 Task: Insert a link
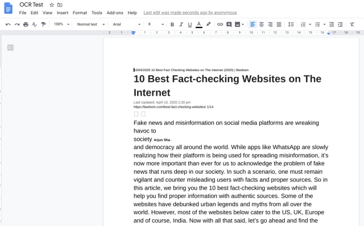[220, 24]
